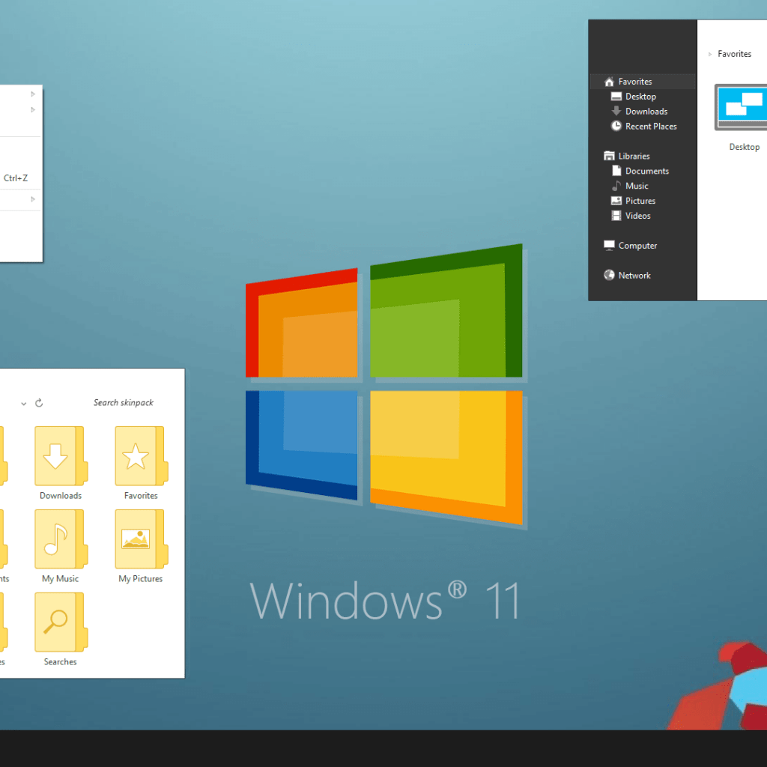Click the Videos film icon in sidebar

tap(616, 215)
